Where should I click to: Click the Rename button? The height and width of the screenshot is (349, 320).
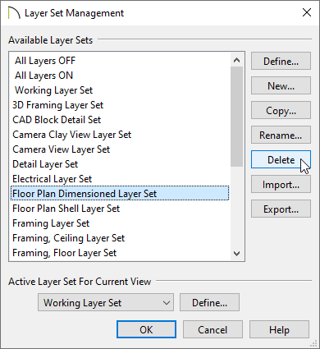[x=281, y=135]
